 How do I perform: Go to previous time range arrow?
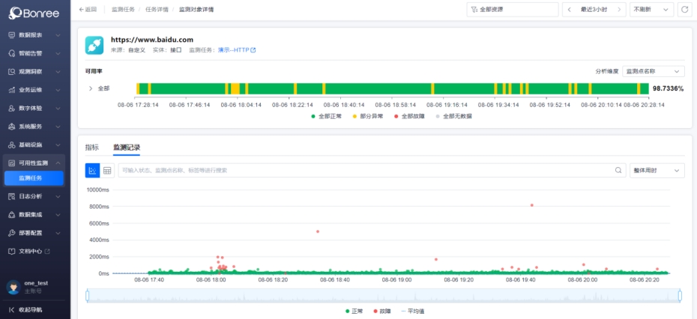[x=570, y=9]
